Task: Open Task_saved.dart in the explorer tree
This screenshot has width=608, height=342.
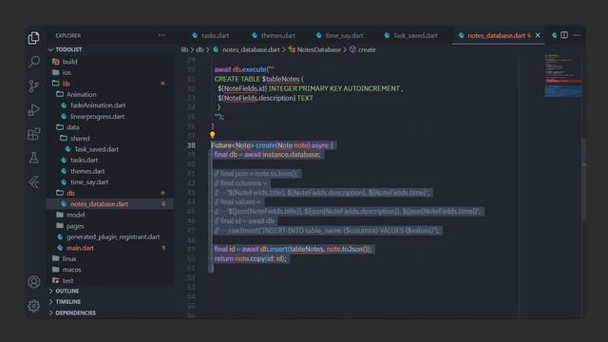Action: 96,149
